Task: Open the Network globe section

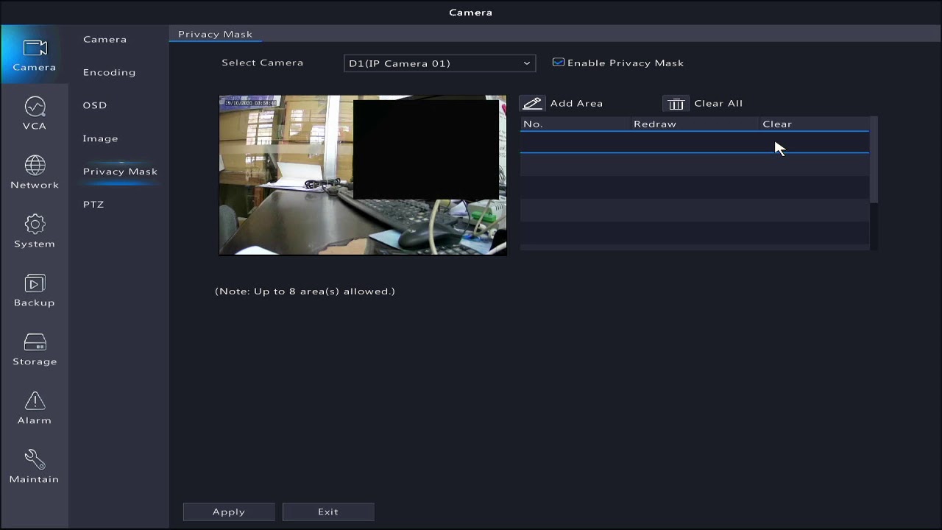Action: point(35,173)
